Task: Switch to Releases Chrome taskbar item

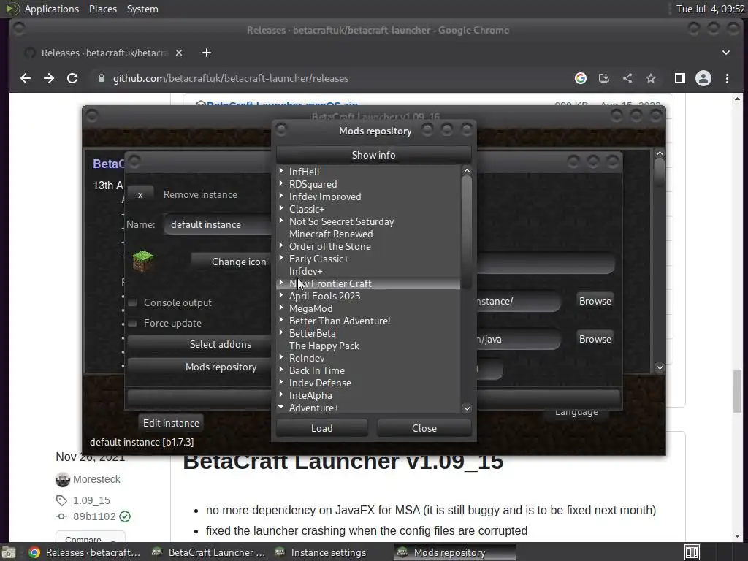Action: [x=85, y=552]
